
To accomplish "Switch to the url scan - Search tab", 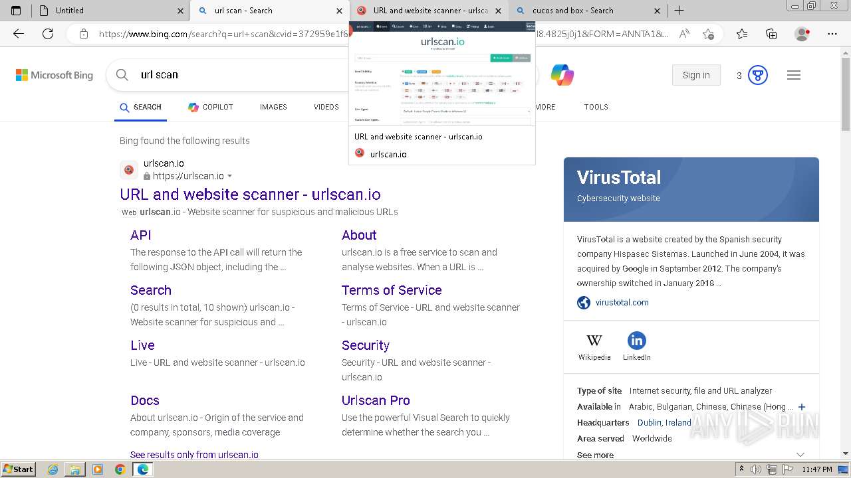I will click(269, 11).
